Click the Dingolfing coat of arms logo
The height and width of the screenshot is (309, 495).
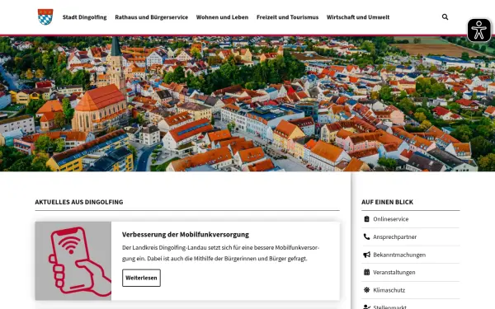click(45, 17)
